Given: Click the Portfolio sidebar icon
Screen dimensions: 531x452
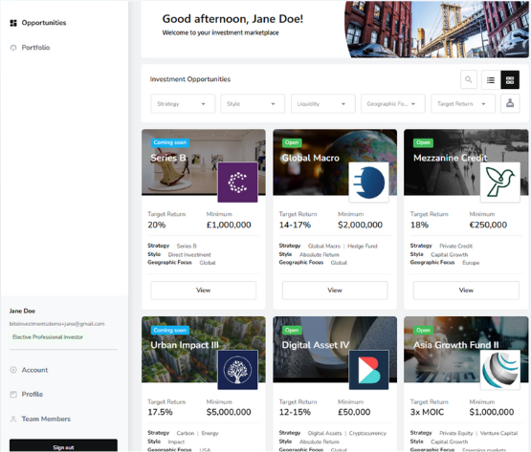Looking at the screenshot, I should 13,48.
